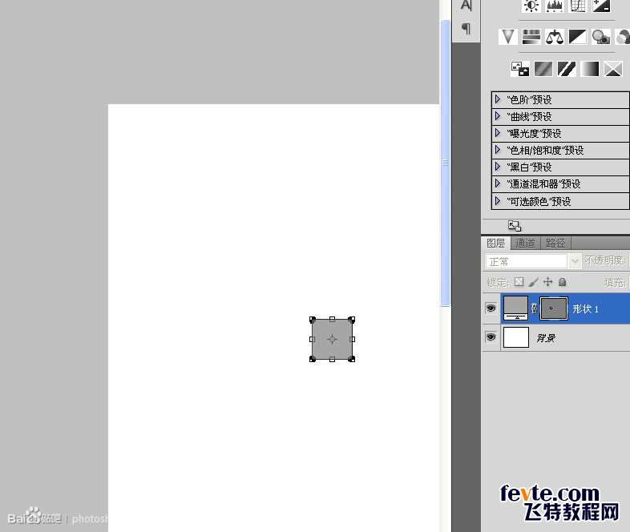The width and height of the screenshot is (630, 532).
Task: Click right-middle transform handle of gray square
Action: (353, 339)
